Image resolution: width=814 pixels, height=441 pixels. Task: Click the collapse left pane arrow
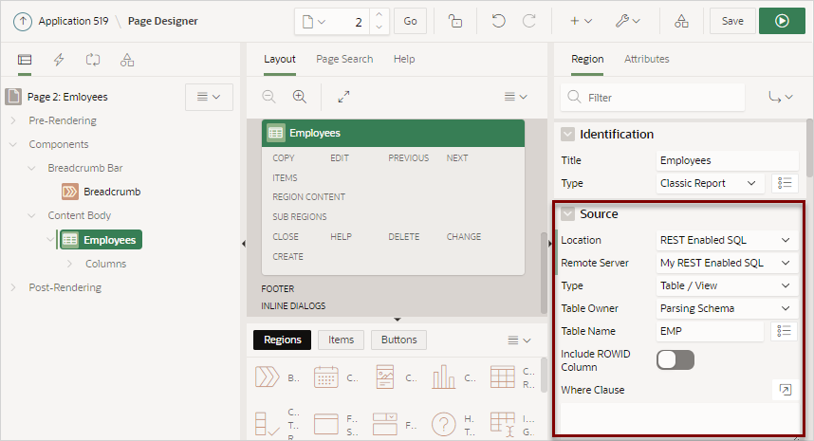(x=244, y=244)
